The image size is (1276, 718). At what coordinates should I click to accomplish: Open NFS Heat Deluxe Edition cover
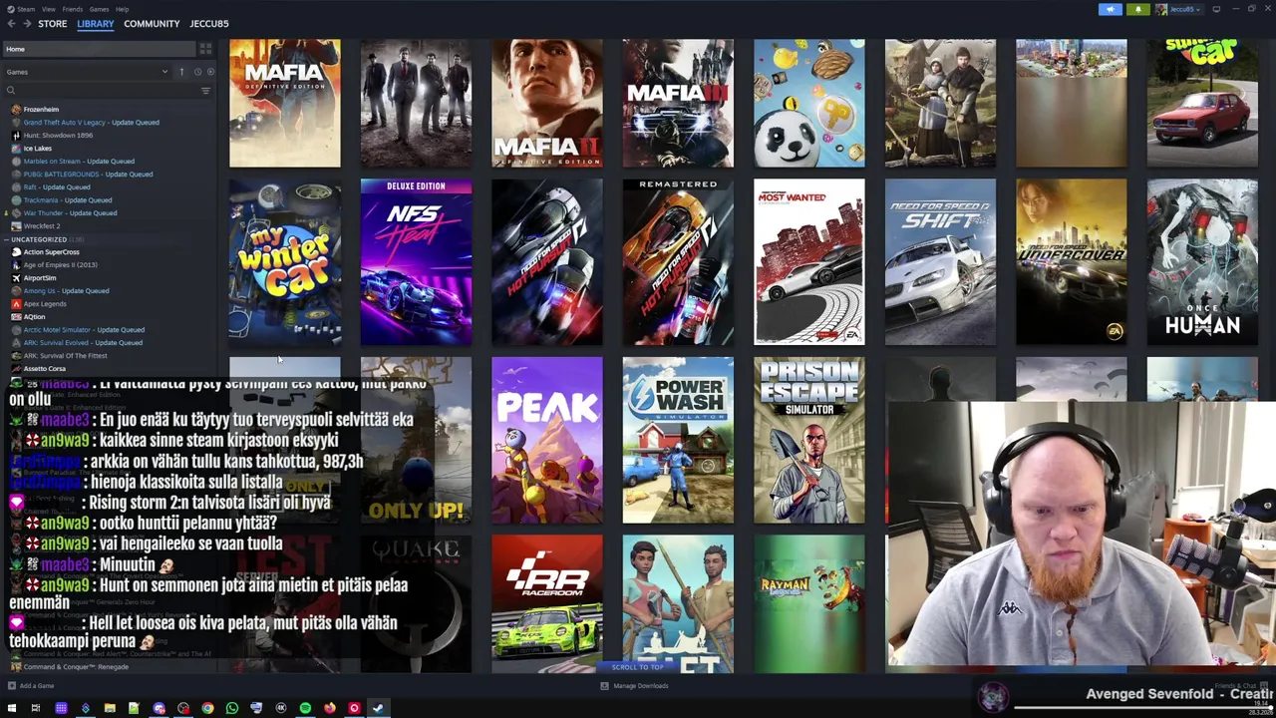(x=416, y=262)
